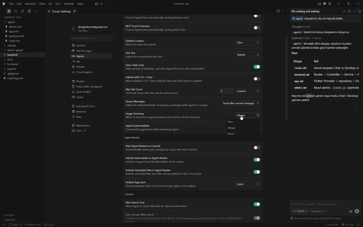Start new chat with the plus icon

pyautogui.click(x=344, y=11)
